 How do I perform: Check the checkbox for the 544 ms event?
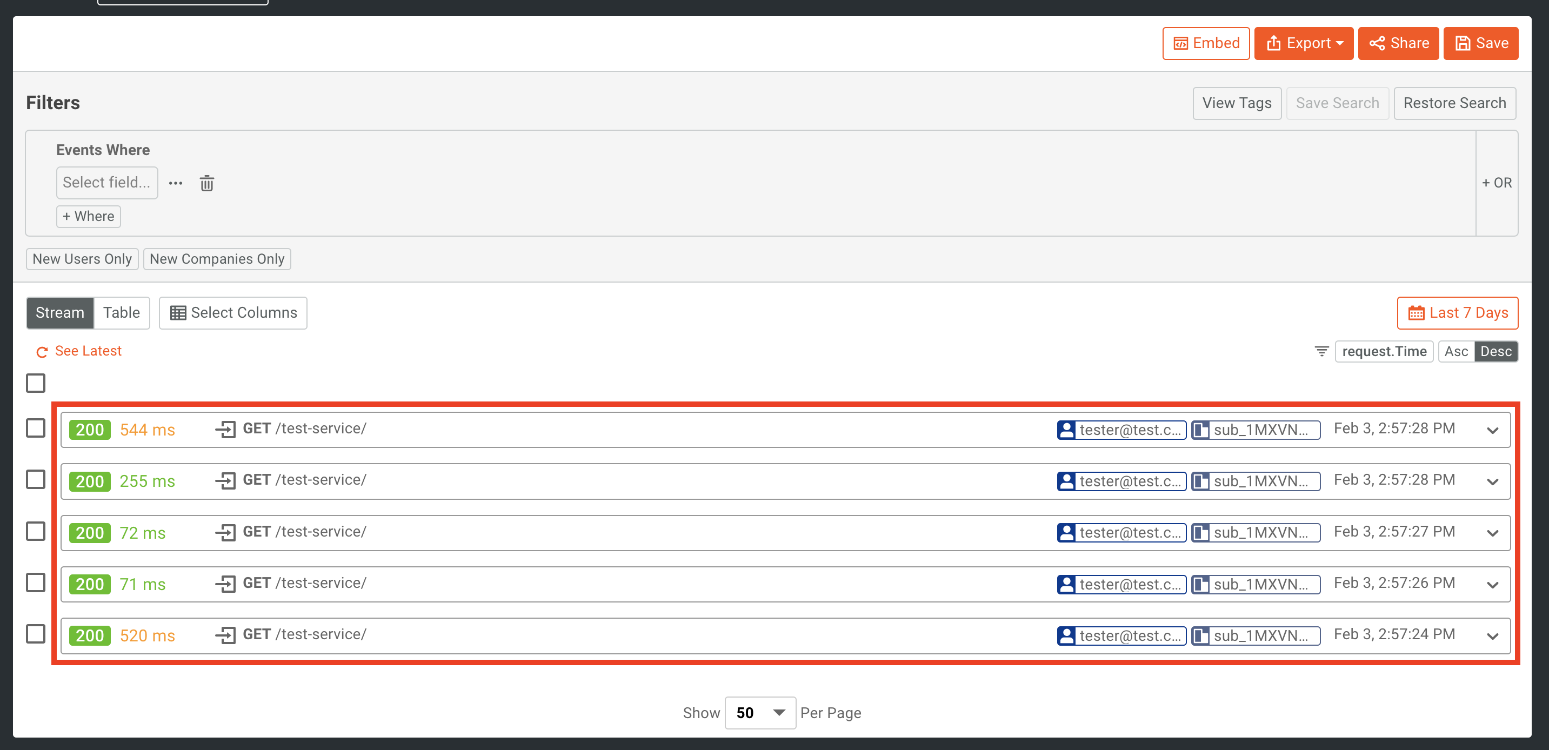[x=36, y=428]
